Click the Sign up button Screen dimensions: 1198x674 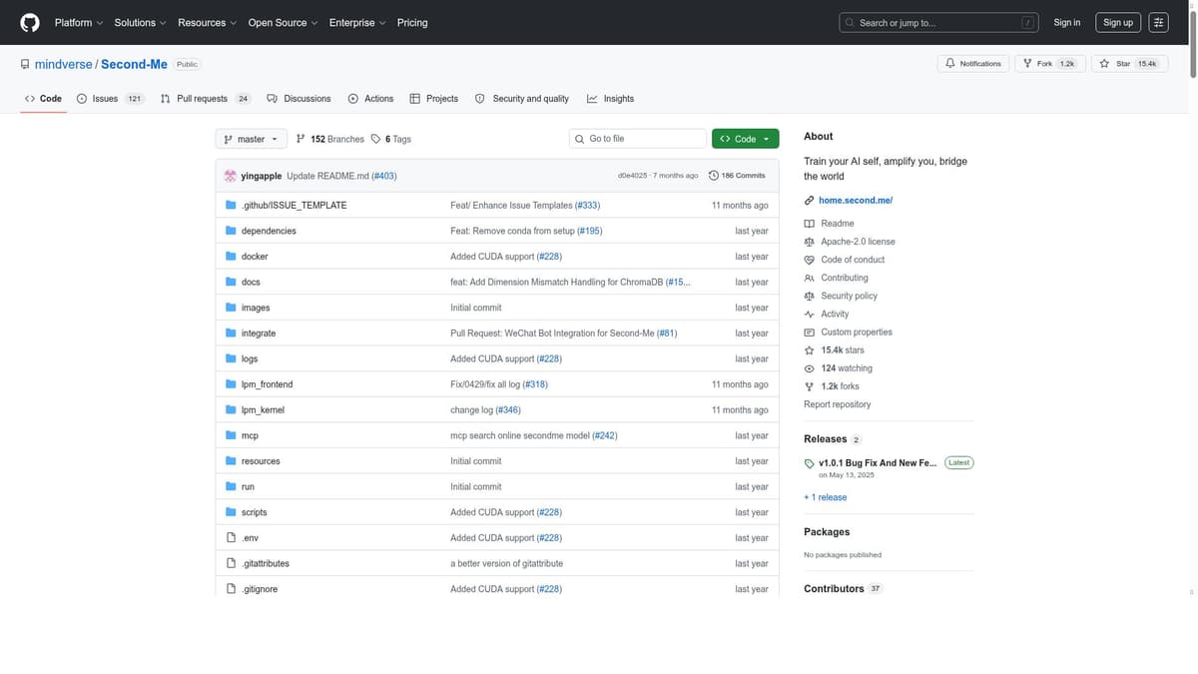[x=1117, y=22]
